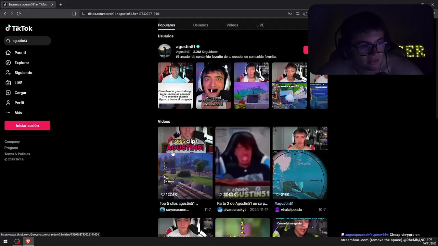Click the red follow button next to agustin51
The image size is (438, 246).
306,50
